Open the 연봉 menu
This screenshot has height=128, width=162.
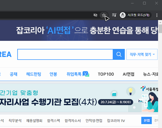[x=53, y=74]
